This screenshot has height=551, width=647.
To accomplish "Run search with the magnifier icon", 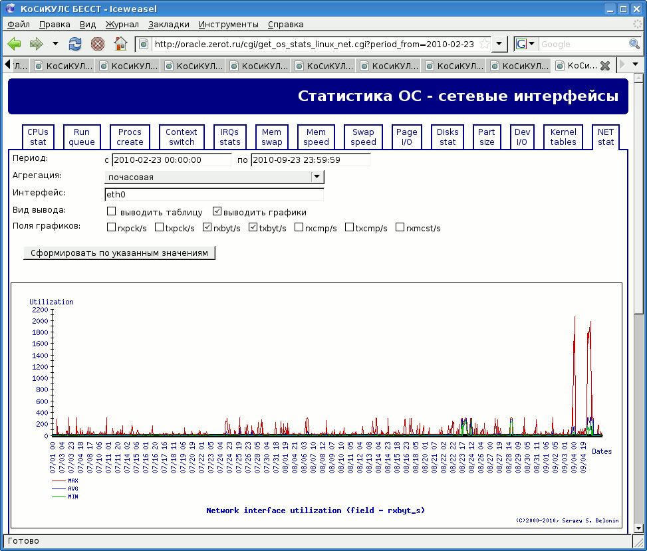I will tap(634, 44).
